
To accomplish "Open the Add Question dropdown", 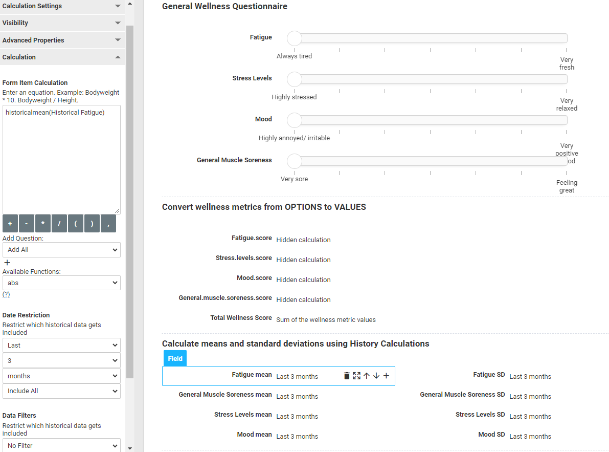I will 61,250.
